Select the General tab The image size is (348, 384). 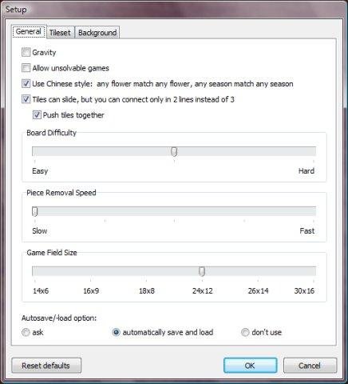pyautogui.click(x=29, y=31)
